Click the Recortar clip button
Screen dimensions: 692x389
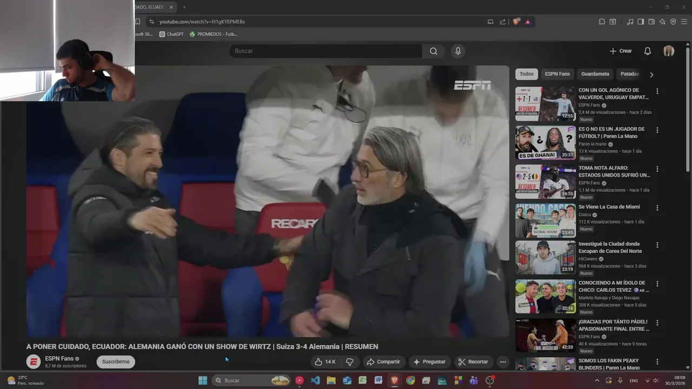tap(473, 362)
